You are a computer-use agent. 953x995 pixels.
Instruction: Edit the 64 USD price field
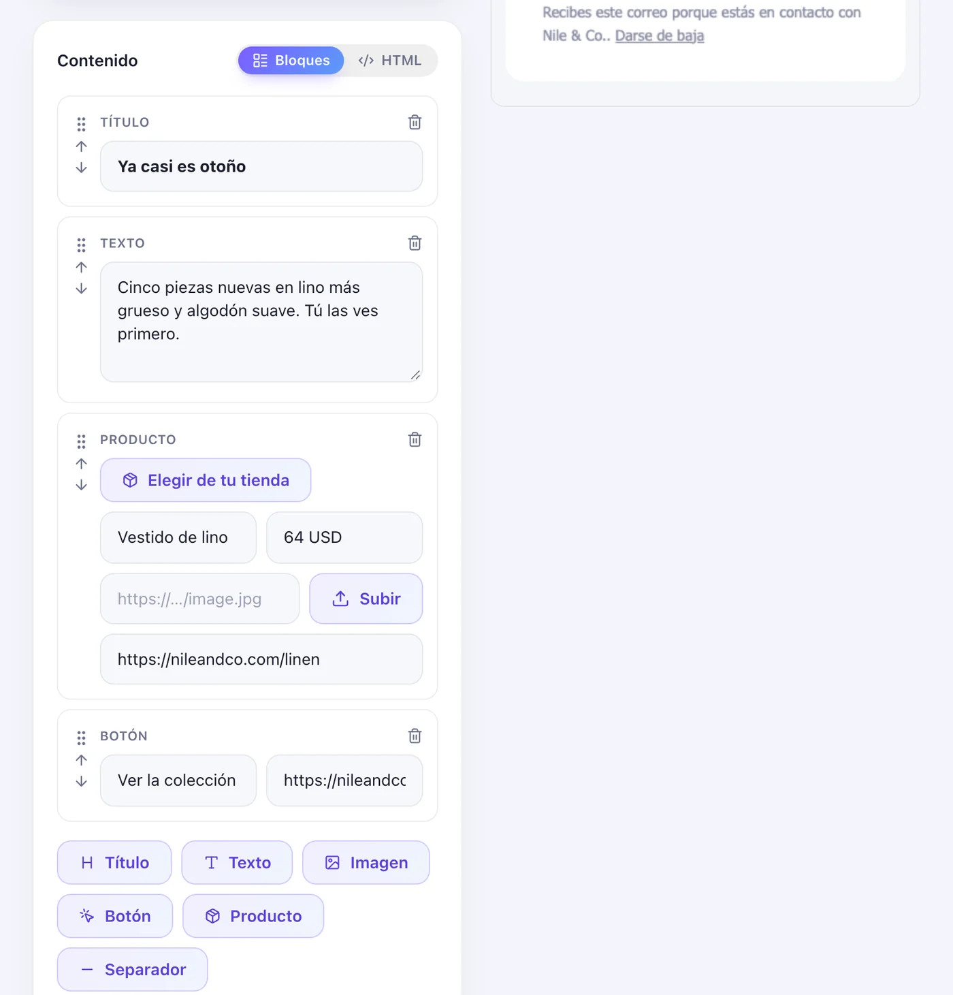[344, 537]
